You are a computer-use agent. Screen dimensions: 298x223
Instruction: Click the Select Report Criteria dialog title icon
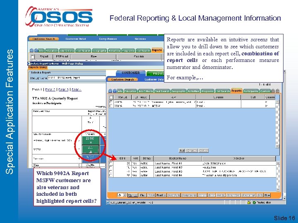coord(29,63)
